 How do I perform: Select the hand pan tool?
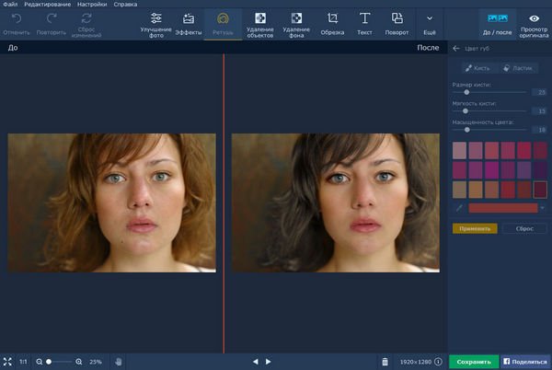(119, 362)
